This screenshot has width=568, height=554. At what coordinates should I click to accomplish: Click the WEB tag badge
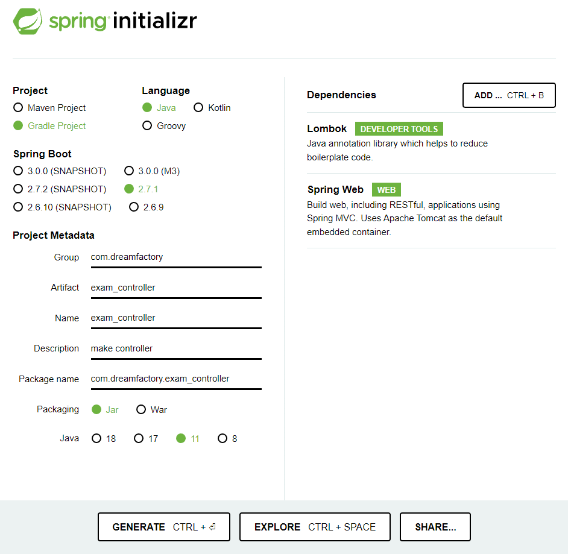(x=386, y=190)
